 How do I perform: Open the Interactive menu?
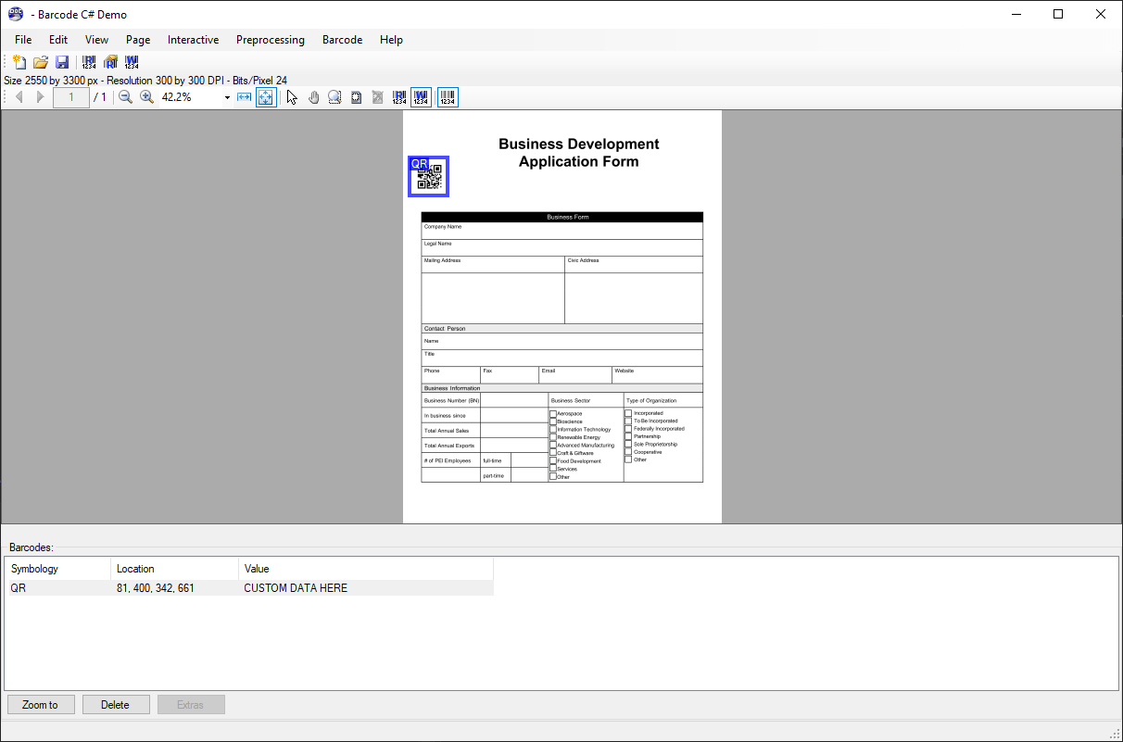(x=193, y=40)
